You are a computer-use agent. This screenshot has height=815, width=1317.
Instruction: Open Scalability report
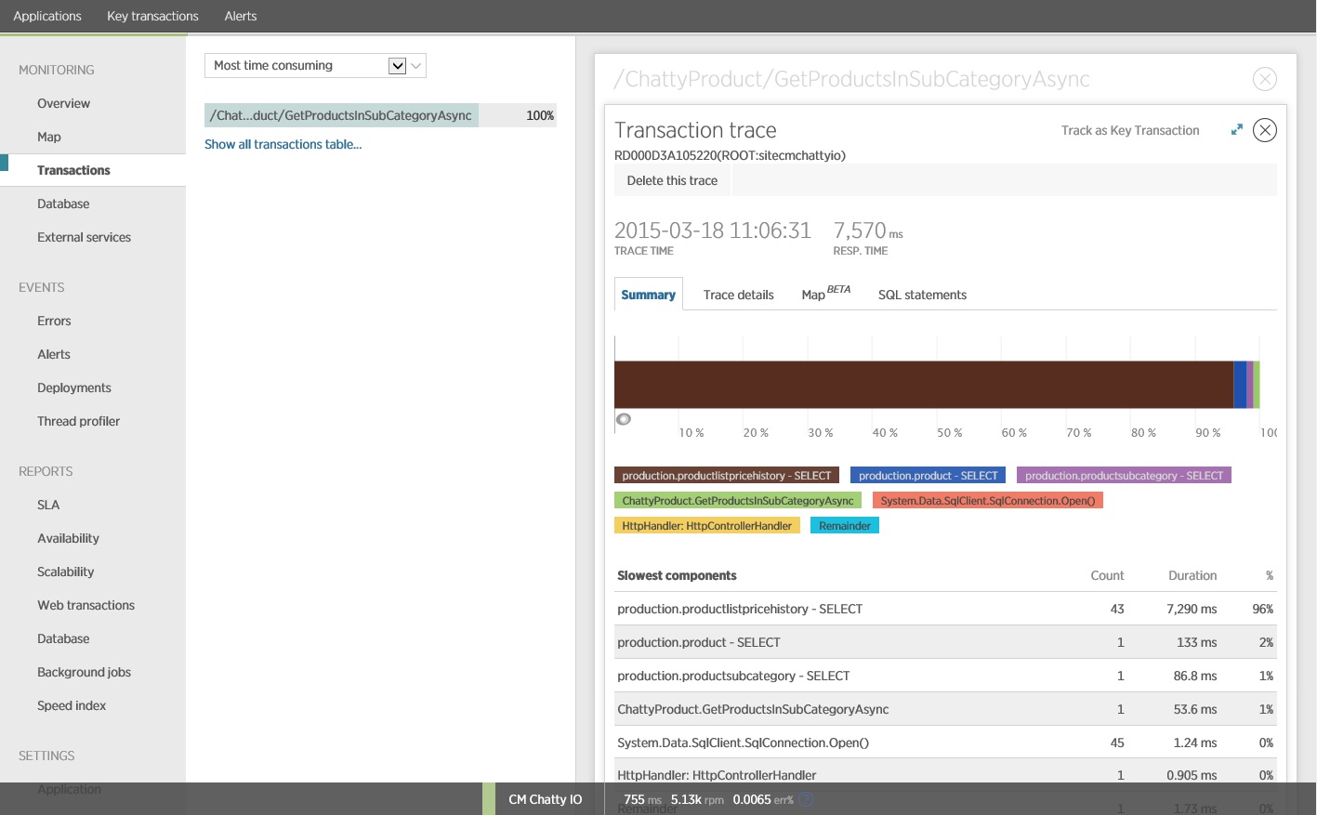65,572
